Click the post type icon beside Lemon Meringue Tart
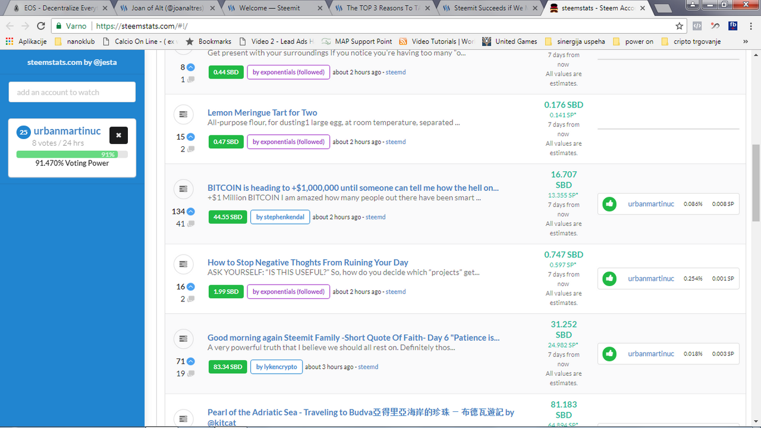Image resolution: width=761 pixels, height=428 pixels. tap(183, 114)
